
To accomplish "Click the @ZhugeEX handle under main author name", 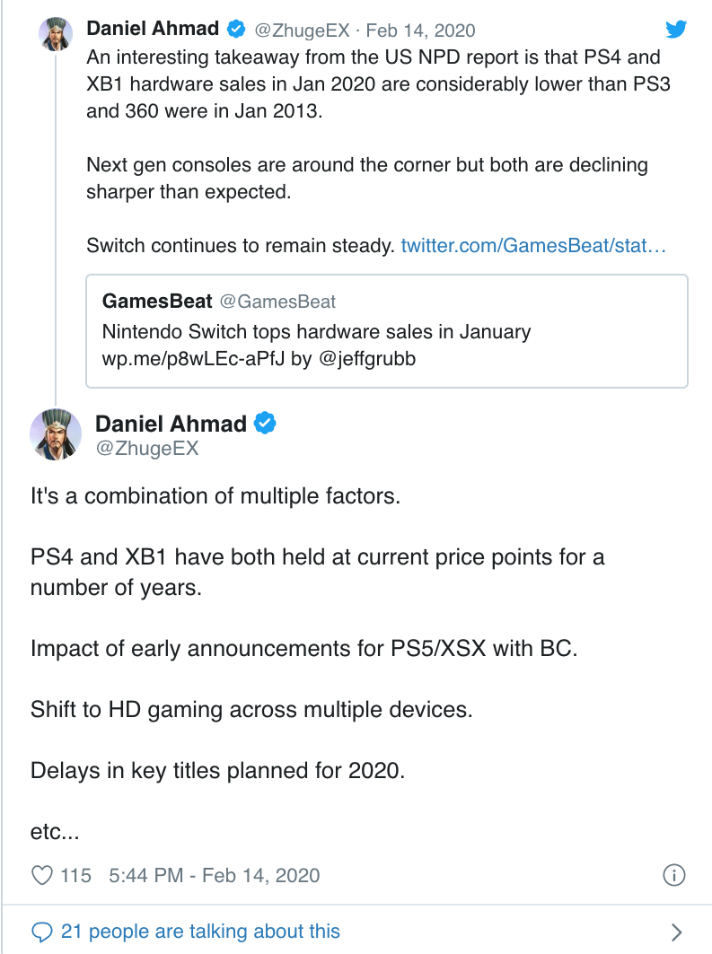I will [146, 449].
